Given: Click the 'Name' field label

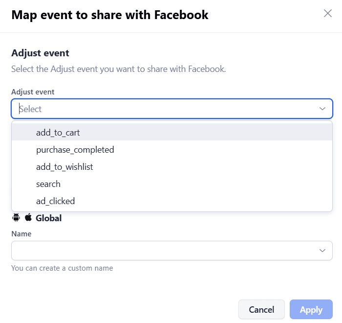Looking at the screenshot, I should coord(21,234).
